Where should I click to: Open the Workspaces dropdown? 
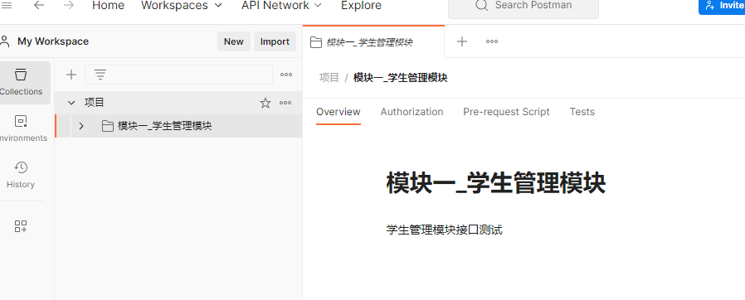click(x=182, y=6)
